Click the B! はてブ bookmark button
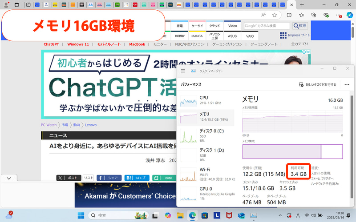This screenshot has width=356, height=222. coord(137,178)
